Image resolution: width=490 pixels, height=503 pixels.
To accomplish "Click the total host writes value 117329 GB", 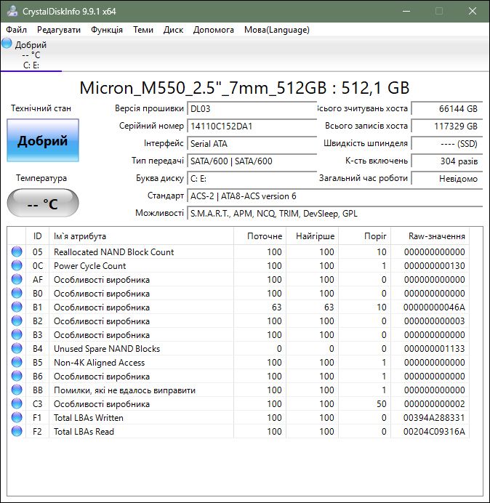I will [447, 126].
